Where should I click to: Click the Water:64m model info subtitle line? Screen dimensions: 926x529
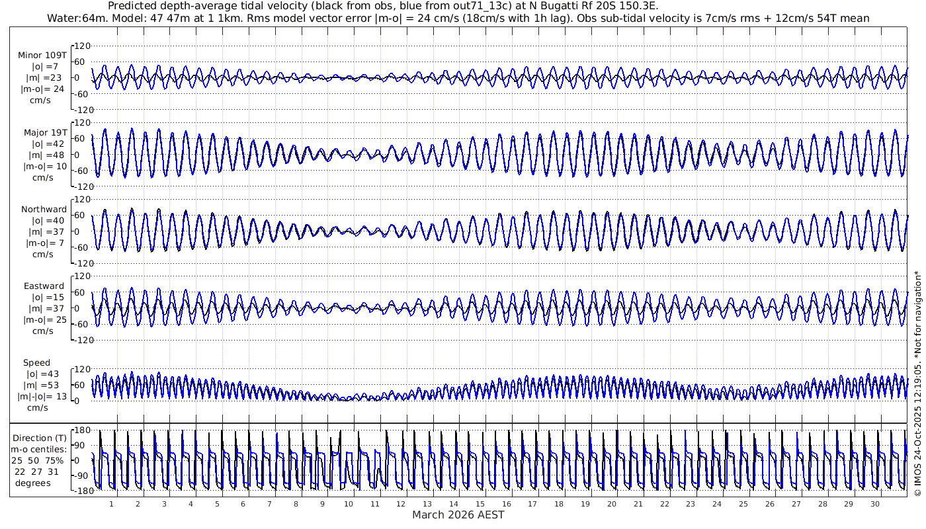tap(458, 19)
